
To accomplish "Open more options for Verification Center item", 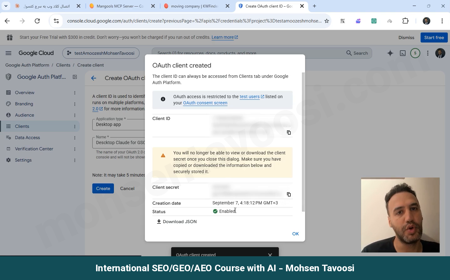I will pos(75,149).
